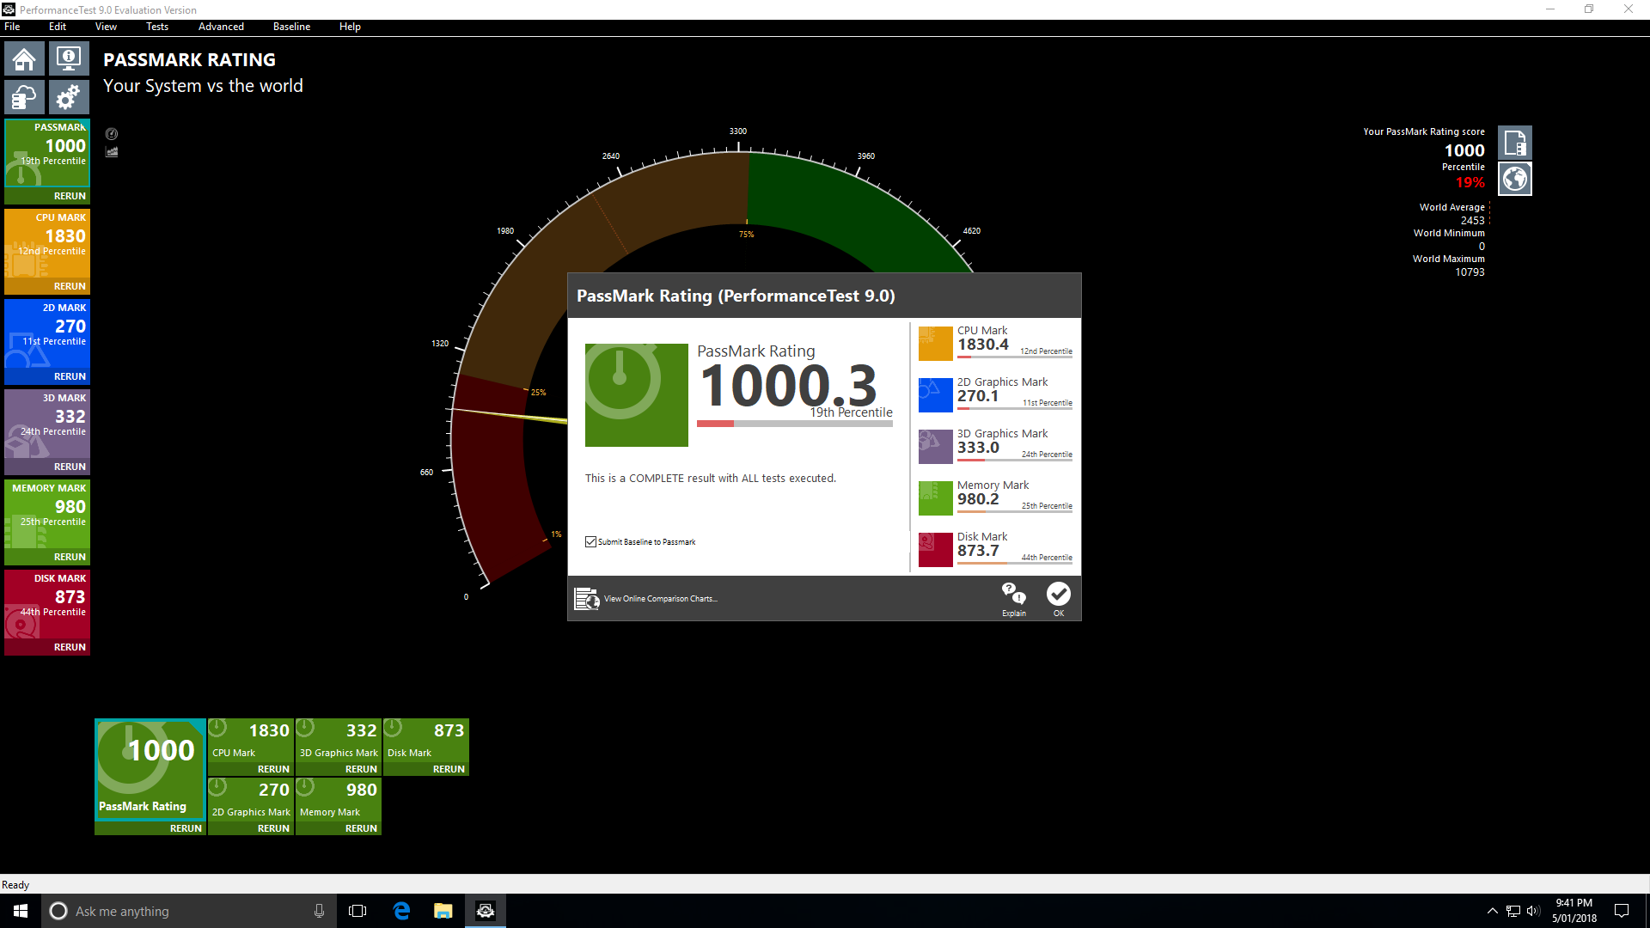
Task: Open the View menu
Action: click(x=106, y=27)
